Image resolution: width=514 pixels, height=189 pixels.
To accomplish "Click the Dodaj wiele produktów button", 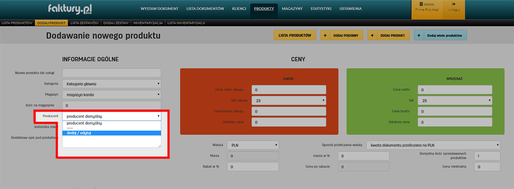I will pos(440,35).
